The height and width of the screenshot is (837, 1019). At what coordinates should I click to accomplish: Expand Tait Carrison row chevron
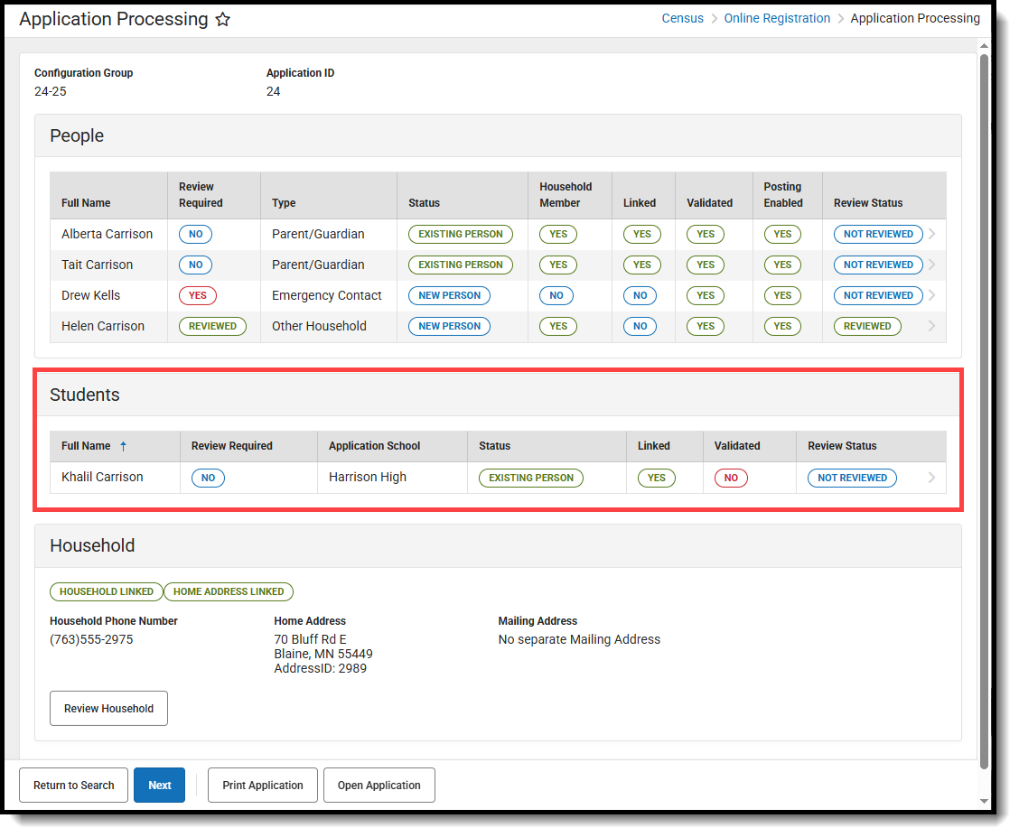click(932, 265)
